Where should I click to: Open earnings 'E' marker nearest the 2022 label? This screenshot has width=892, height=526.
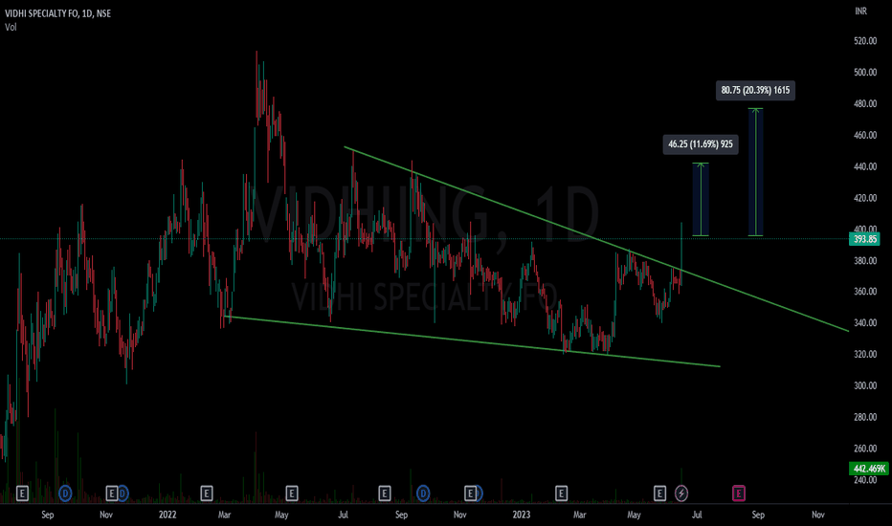pyautogui.click(x=207, y=493)
